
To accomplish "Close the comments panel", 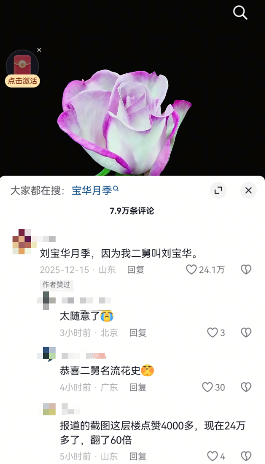I will pos(248,190).
